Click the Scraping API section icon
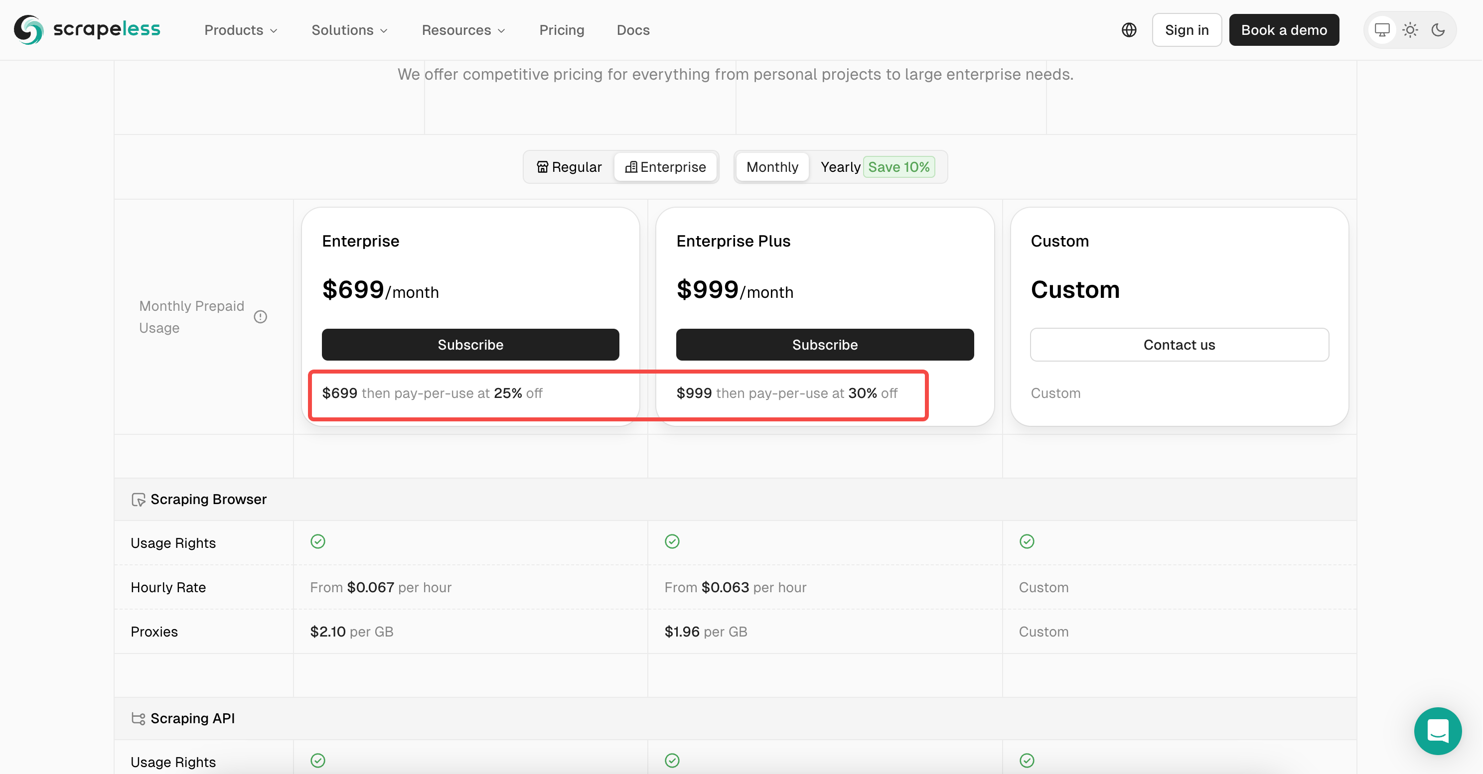Viewport: 1483px width, 774px height. pyautogui.click(x=138, y=717)
